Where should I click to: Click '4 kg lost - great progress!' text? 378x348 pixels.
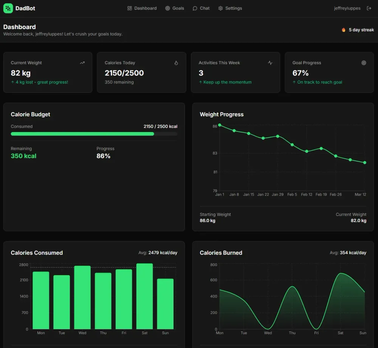42,82
